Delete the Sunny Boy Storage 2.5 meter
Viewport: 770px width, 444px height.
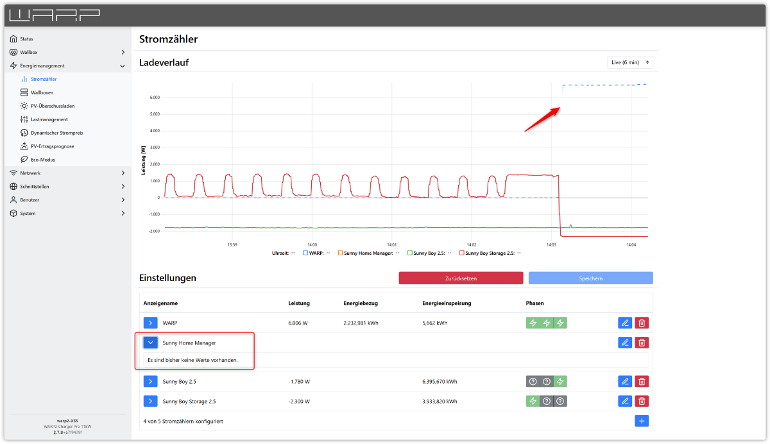[x=642, y=401]
